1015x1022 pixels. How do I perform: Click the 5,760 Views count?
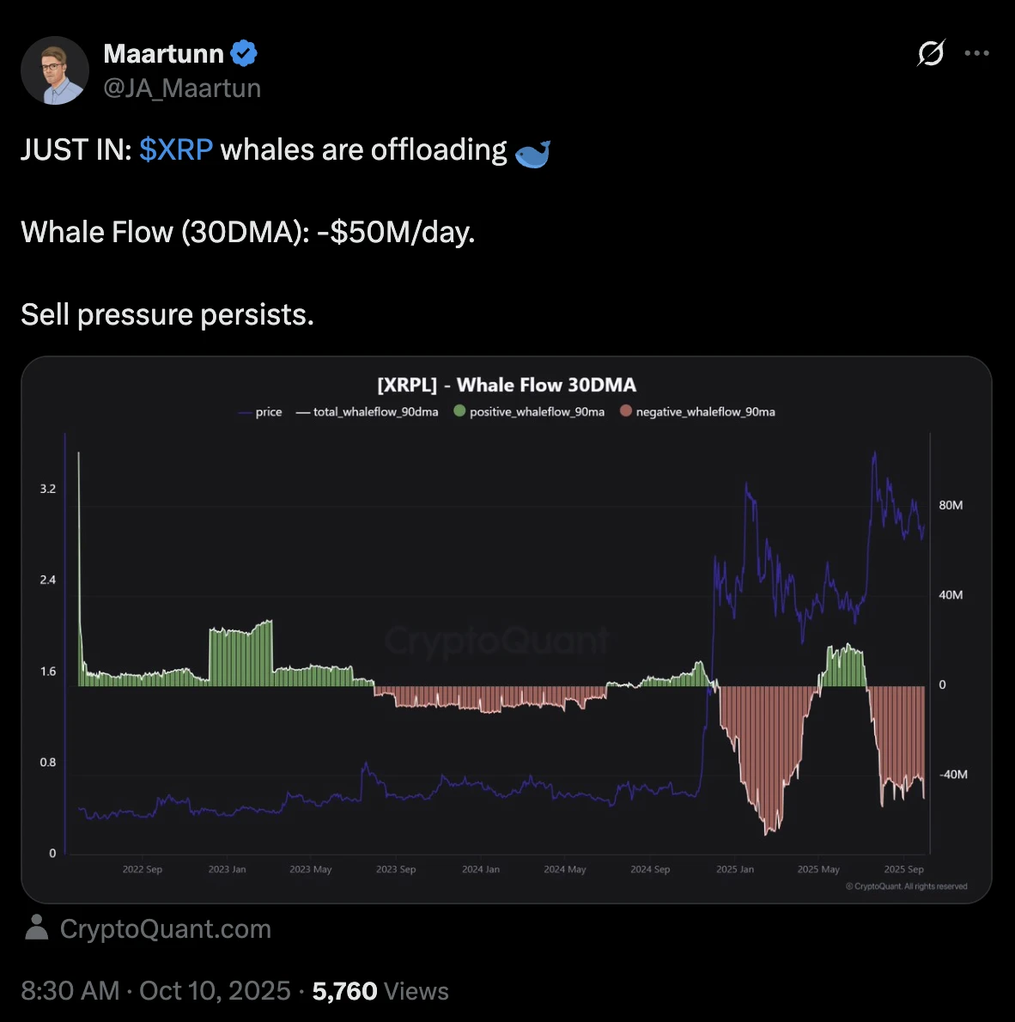[x=380, y=991]
